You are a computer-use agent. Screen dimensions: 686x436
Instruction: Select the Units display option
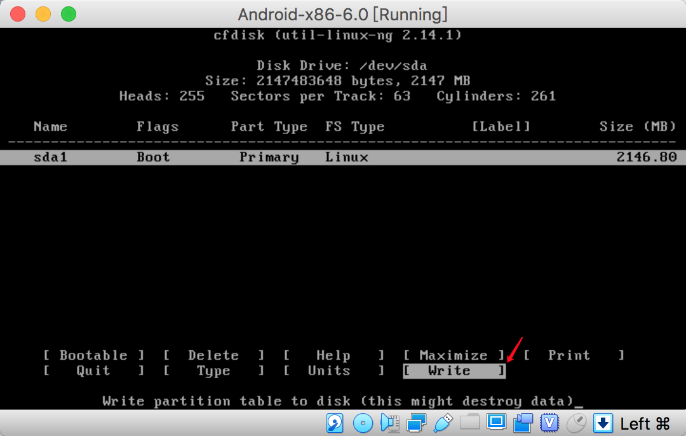pyautogui.click(x=329, y=371)
